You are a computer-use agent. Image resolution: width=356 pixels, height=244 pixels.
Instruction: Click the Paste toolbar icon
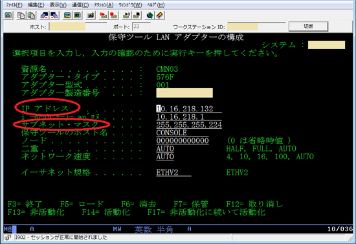click(31, 16)
